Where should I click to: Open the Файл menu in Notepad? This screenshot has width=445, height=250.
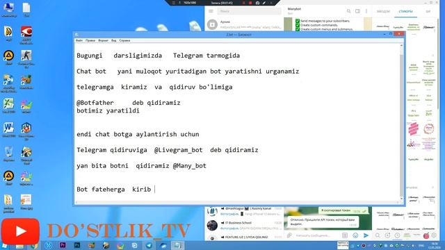tap(79, 40)
